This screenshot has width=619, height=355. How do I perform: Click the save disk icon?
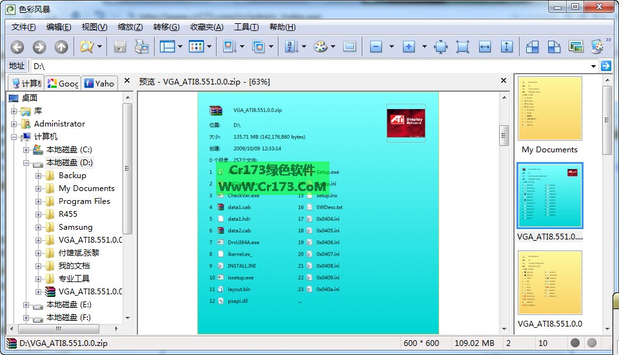click(x=120, y=47)
